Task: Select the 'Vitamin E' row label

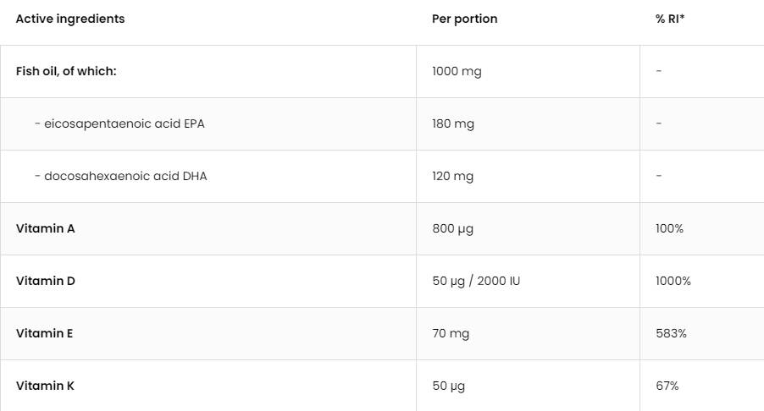Action: click(x=45, y=334)
